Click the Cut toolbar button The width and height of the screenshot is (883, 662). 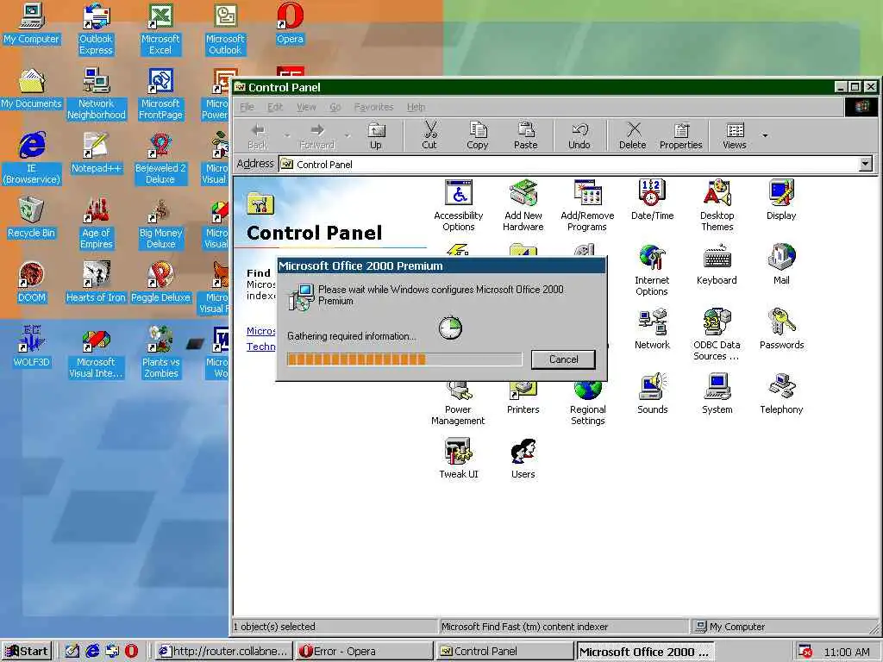click(x=429, y=135)
